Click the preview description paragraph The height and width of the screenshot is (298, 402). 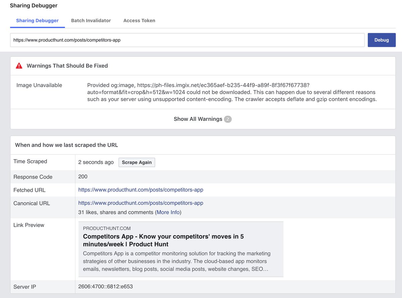pos(177,261)
